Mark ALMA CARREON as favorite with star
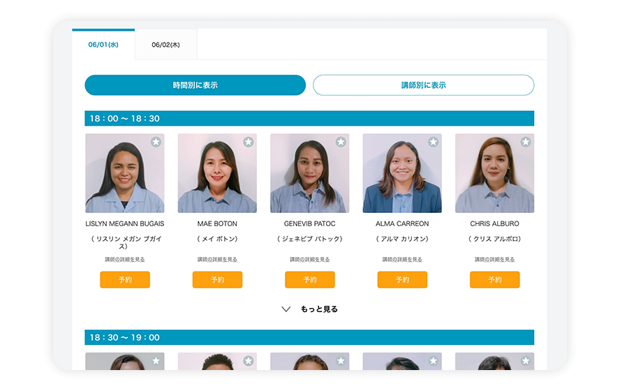The width and height of the screenshot is (620, 391). [x=433, y=142]
